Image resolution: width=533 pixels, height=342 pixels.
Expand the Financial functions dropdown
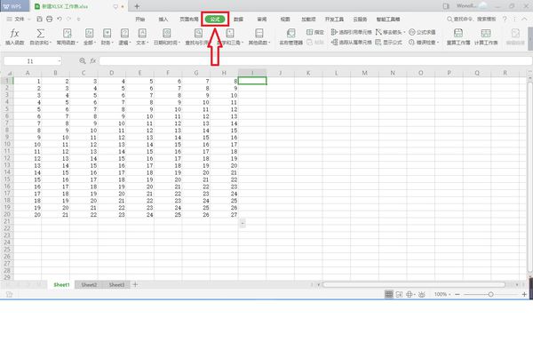[107, 36]
